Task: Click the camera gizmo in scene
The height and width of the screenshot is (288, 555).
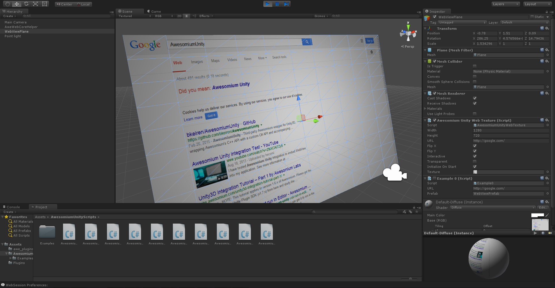Action: pos(395,173)
